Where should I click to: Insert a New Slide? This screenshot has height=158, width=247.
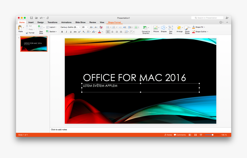(41, 30)
